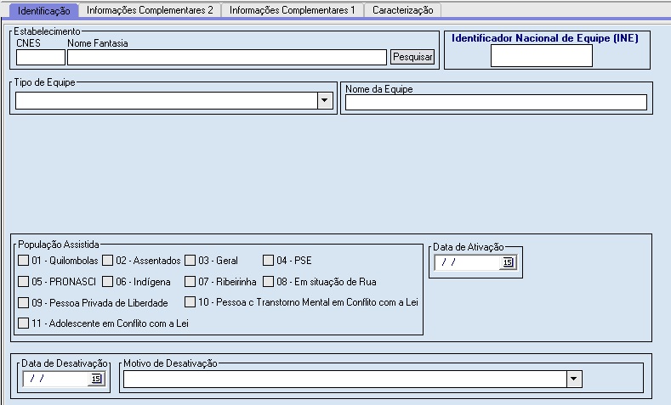Go to Informações Complementares 1 tab
This screenshot has height=405, width=671.
point(292,10)
